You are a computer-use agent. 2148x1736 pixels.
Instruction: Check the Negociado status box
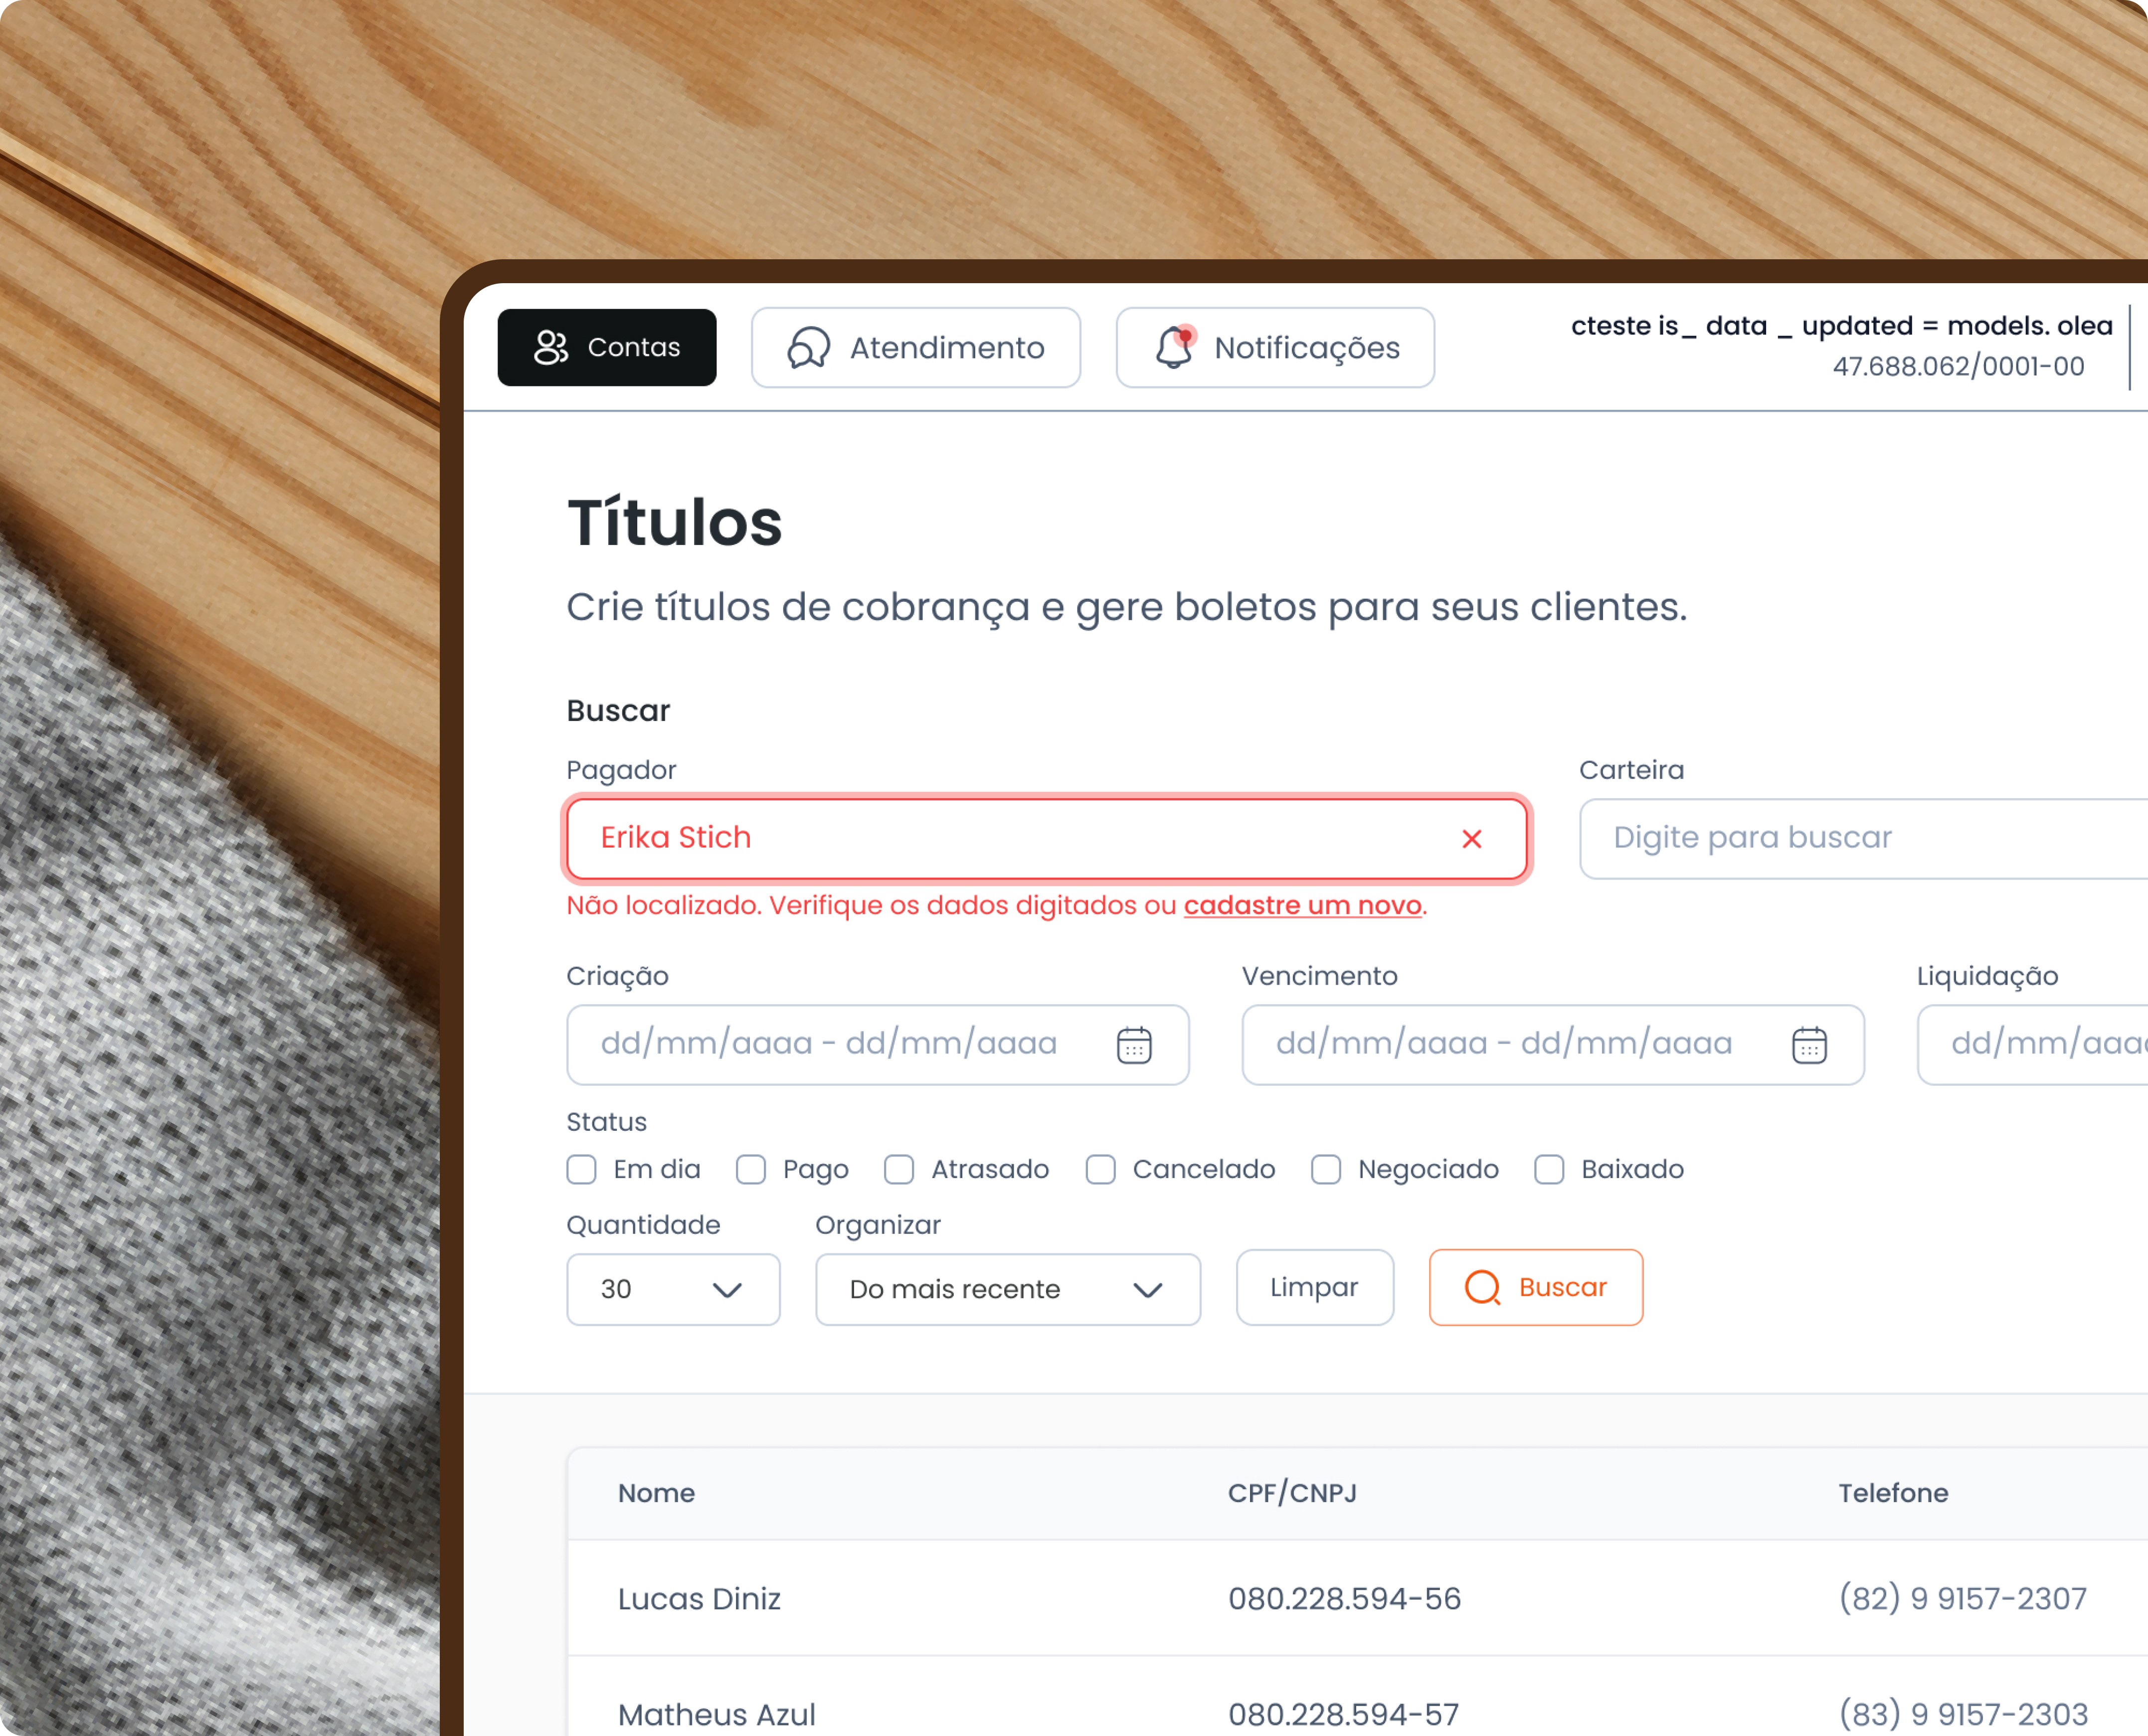click(1326, 1169)
